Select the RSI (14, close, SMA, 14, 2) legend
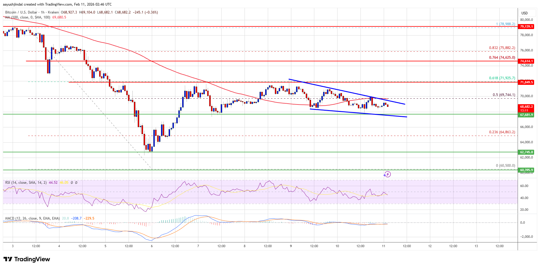The image size is (540, 268). pyautogui.click(x=26, y=183)
